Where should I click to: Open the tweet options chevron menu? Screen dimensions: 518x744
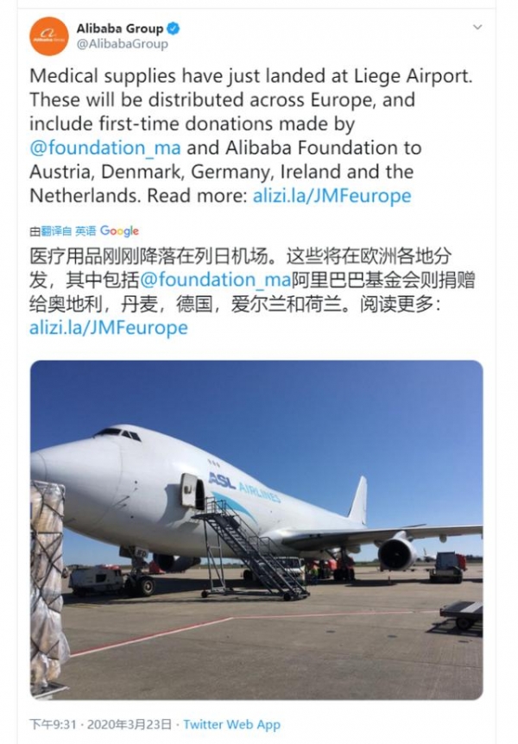pos(477,27)
